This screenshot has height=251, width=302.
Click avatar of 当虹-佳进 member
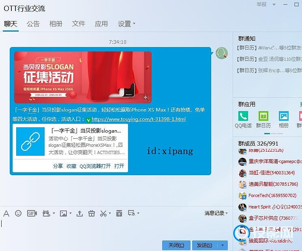click(x=242, y=173)
